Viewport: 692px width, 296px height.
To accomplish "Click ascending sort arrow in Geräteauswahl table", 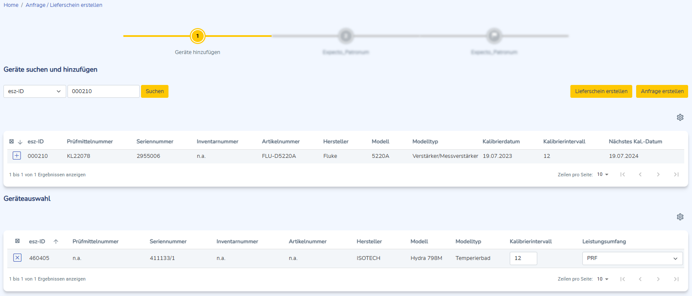I will pos(56,242).
